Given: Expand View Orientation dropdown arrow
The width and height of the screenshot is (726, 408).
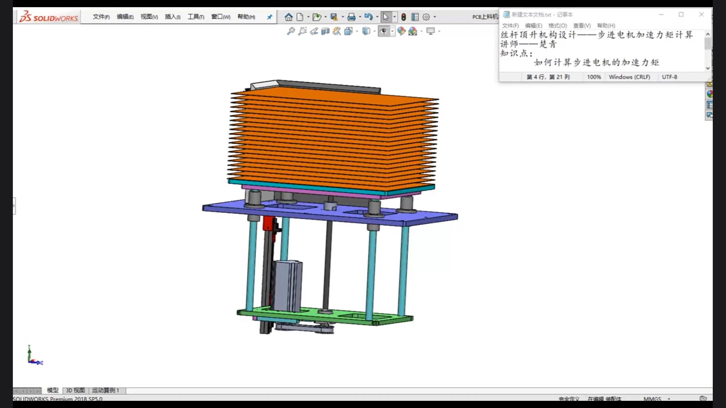Looking at the screenshot, I should point(357,31).
